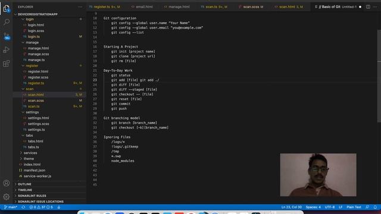Open manage.ts file
381x214 pixels.
coord(36,60)
